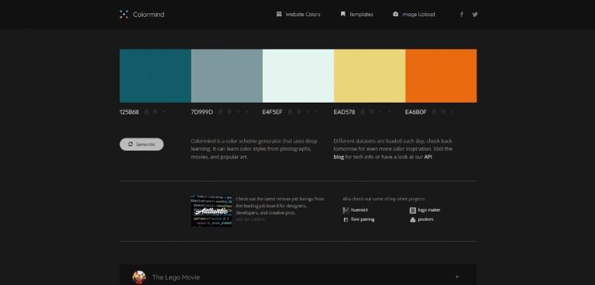Visit the huemint project link
The width and height of the screenshot is (595, 285).
355,210
